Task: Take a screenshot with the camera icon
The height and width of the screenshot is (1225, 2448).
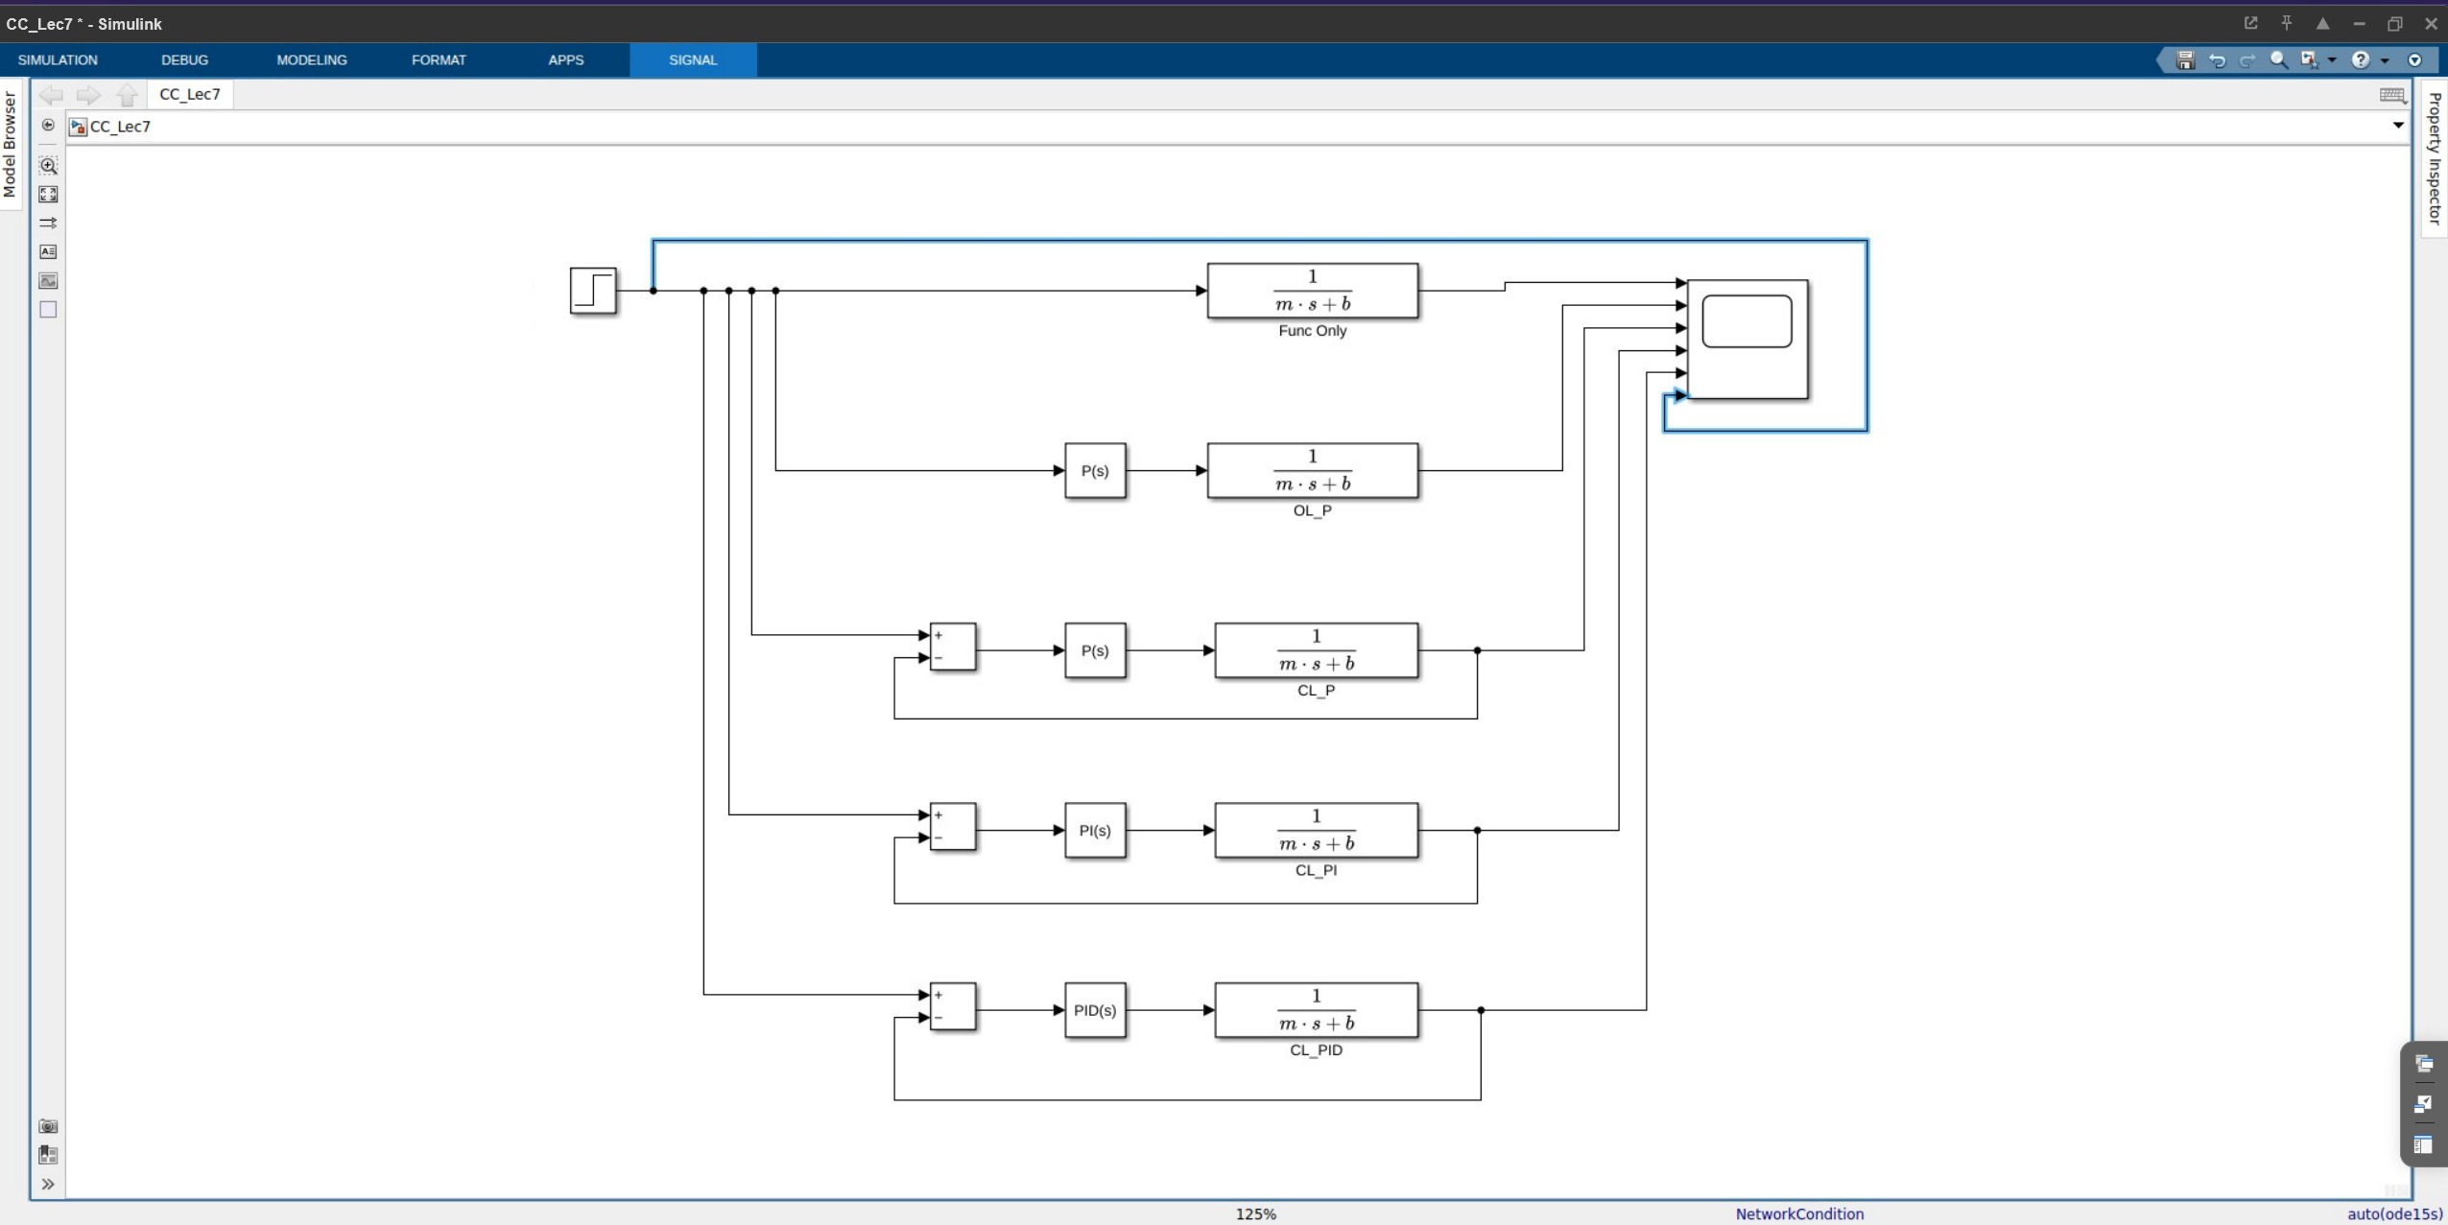Action: [48, 1126]
